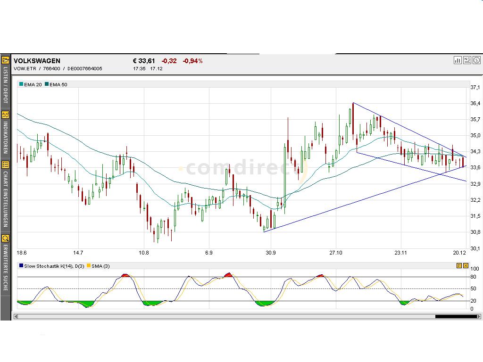
Task: Click the 20 stochastic axis label
Action: click(474, 301)
